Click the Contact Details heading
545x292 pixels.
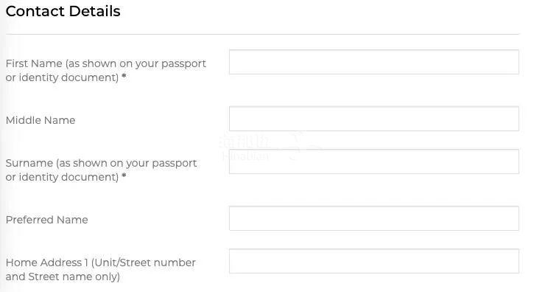coord(63,11)
